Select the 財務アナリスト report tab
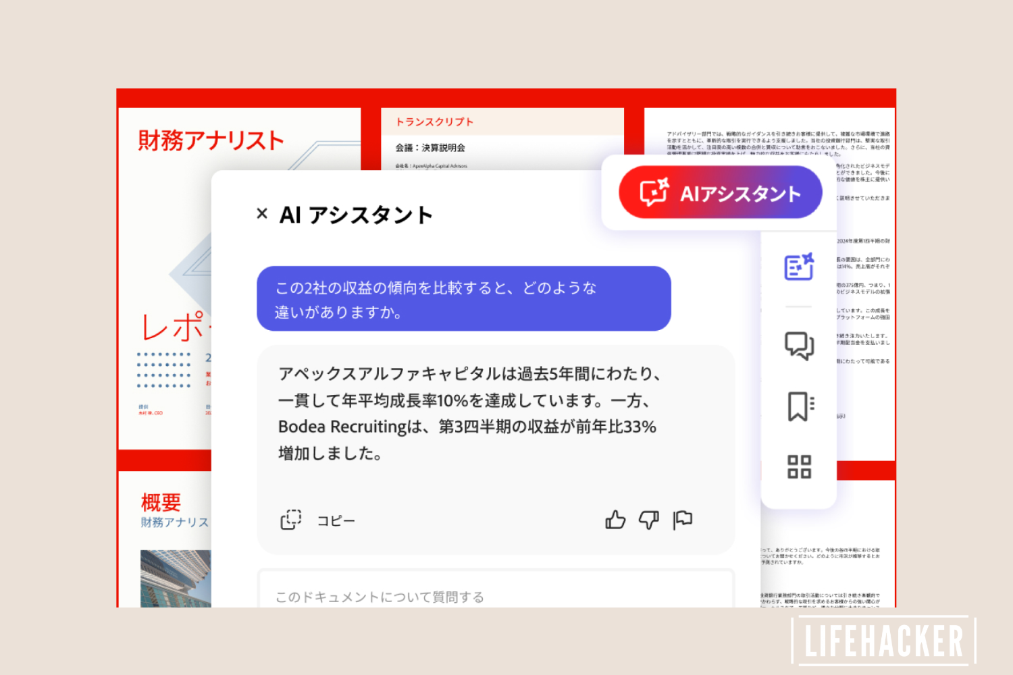 (x=210, y=139)
